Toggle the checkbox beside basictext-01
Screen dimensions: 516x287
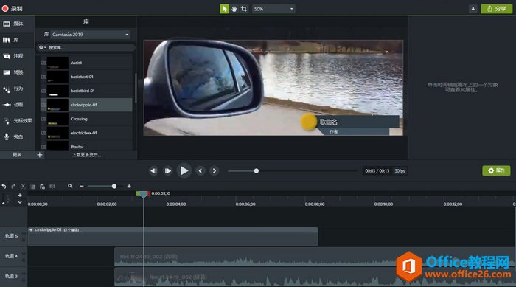43,77
